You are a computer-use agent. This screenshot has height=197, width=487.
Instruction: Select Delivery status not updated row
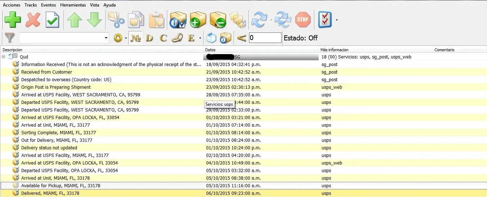pyautogui.click(x=243, y=148)
